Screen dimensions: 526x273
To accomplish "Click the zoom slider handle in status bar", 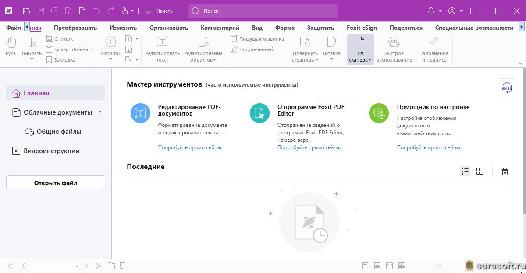I will [x=438, y=266].
